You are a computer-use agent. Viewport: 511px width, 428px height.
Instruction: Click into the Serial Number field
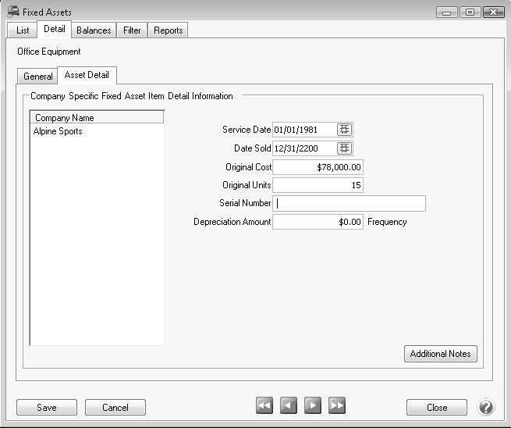(x=349, y=204)
